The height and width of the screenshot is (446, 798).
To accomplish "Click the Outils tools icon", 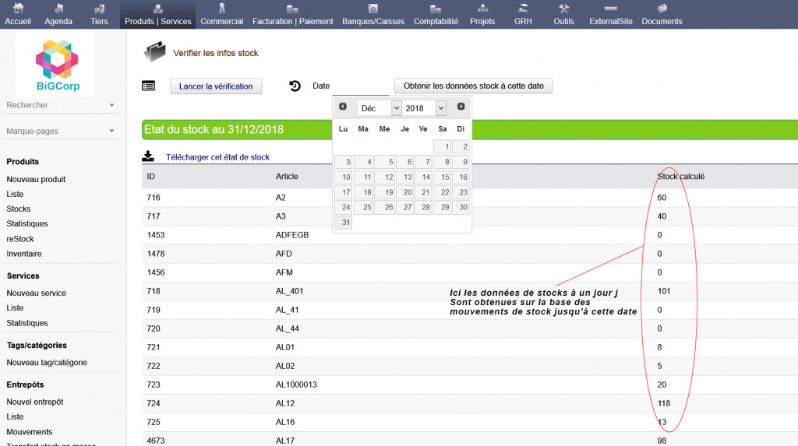I will [x=563, y=8].
